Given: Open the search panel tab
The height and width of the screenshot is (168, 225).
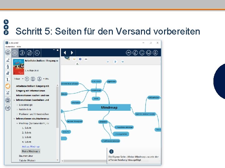Looking at the screenshot, I should [x=37, y=53].
